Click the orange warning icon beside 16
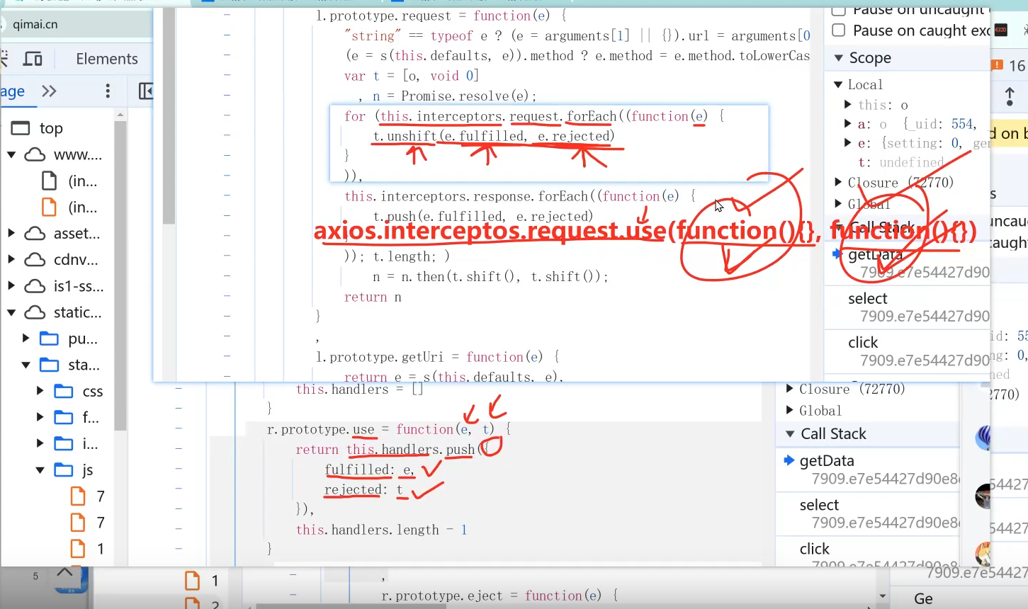 point(998,65)
